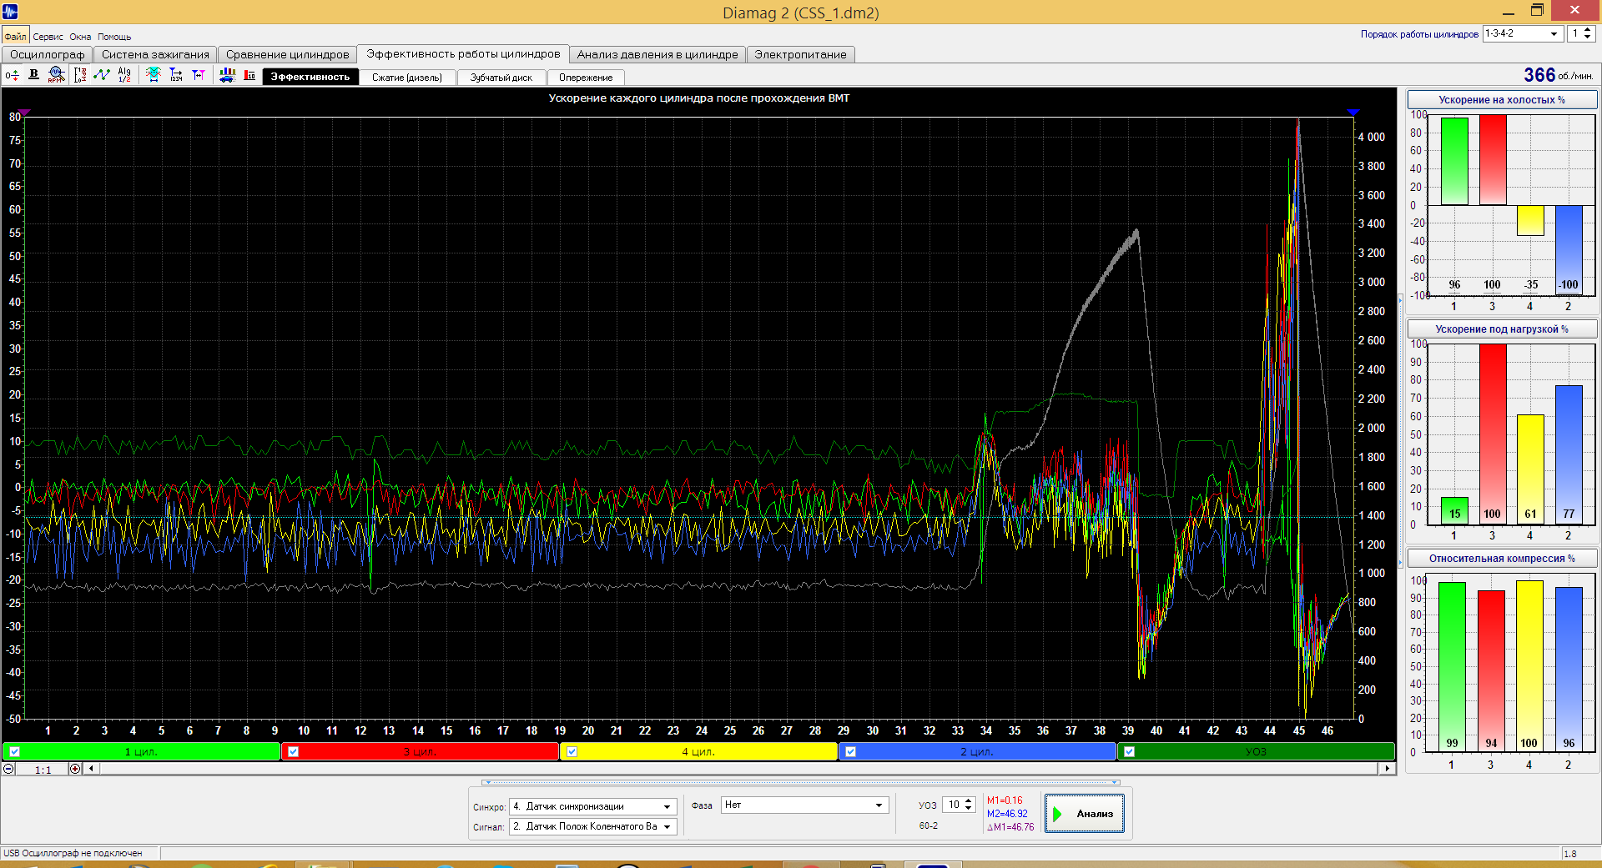Toggle the 2 цил. blue trace checkbox

click(x=850, y=751)
